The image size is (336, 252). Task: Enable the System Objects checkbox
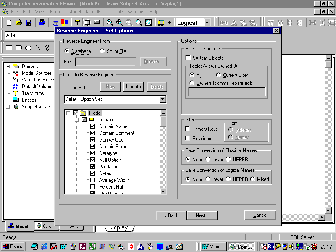click(x=188, y=58)
